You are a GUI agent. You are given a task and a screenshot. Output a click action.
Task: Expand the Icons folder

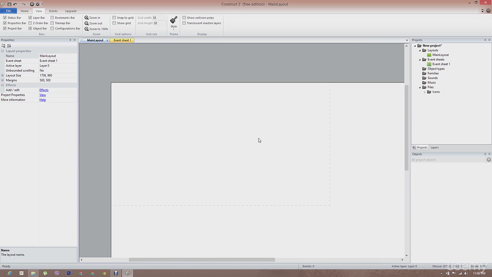coord(425,92)
